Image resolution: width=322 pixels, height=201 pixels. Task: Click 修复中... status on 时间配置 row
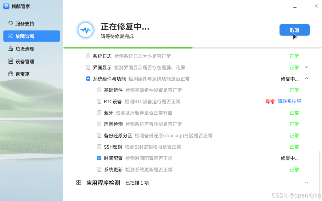pos(290,158)
